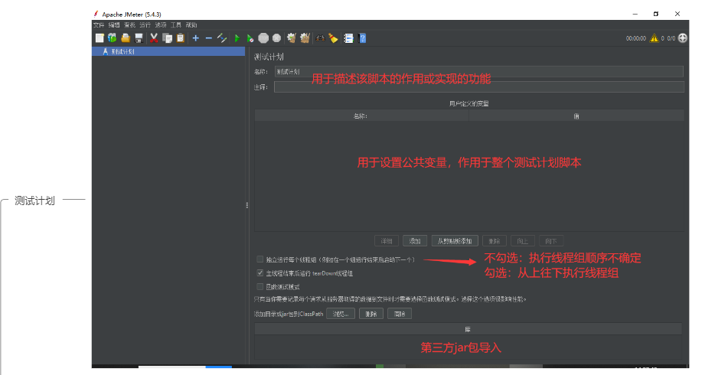Click the Shutdown threads icon
This screenshot has width=728, height=375.
[276, 38]
